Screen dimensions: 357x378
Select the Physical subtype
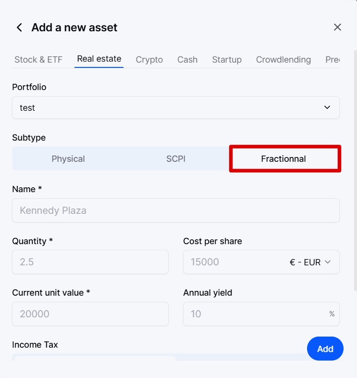coord(68,158)
